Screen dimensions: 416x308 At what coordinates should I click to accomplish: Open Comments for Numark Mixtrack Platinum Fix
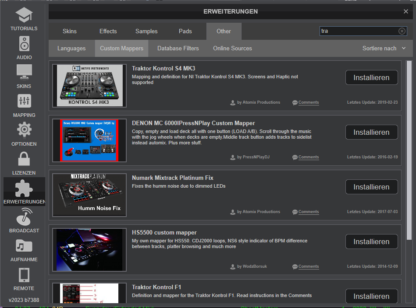click(309, 212)
